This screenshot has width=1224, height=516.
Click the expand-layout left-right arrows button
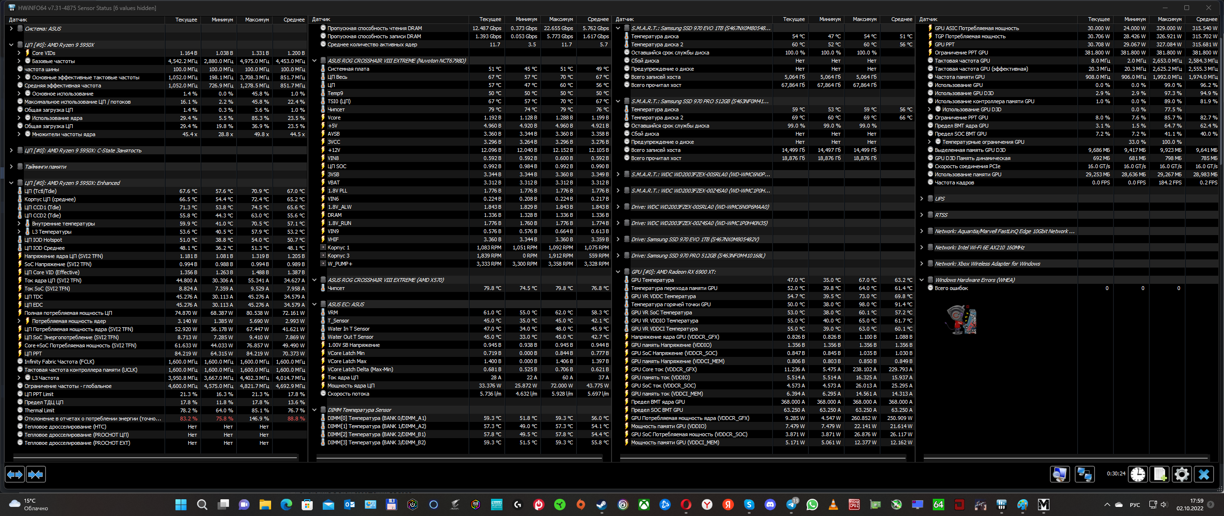[x=15, y=474]
